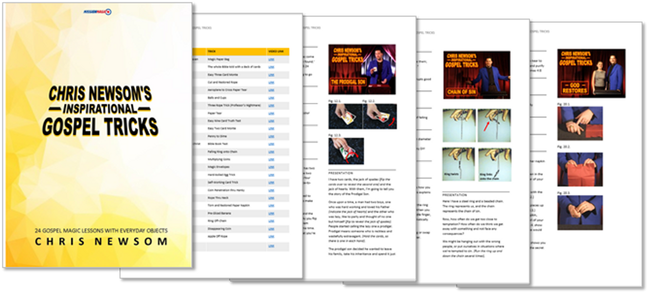Open the God Restores video thumbnail
Screen dimensions: 649x293
(x=591, y=73)
